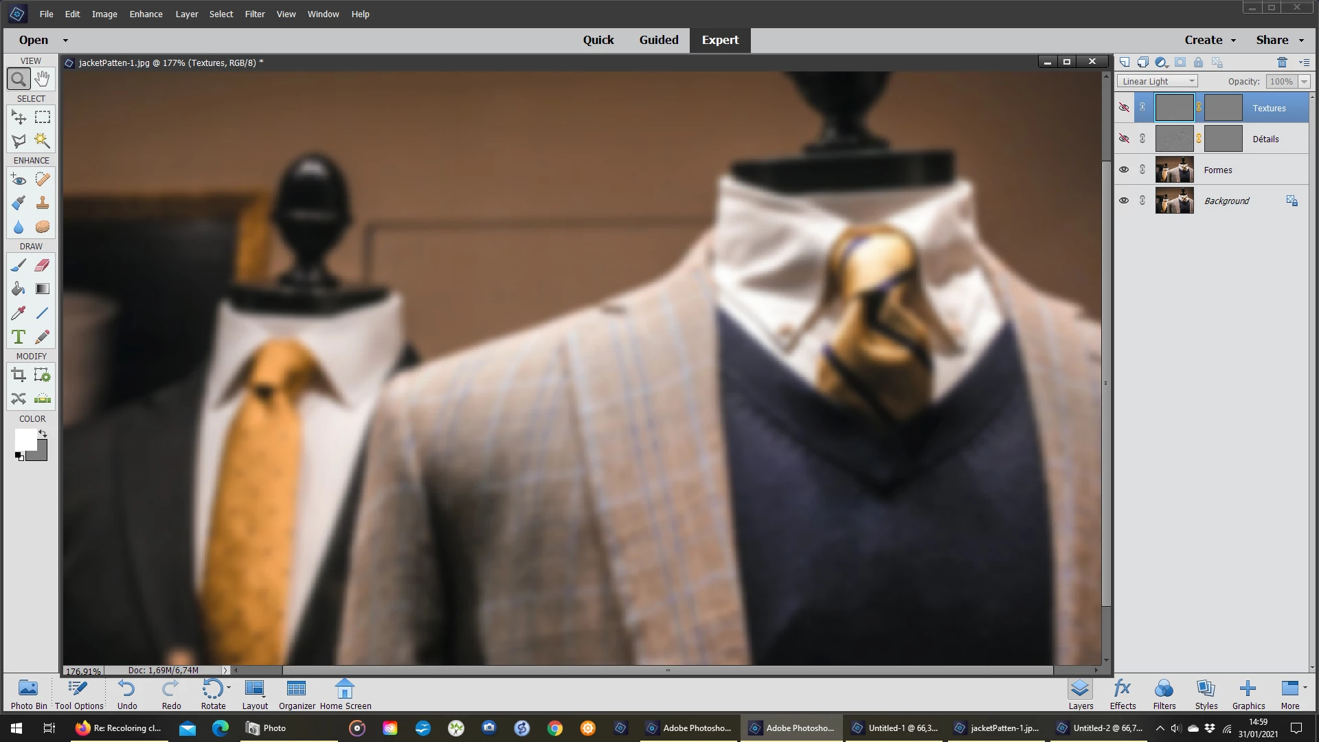Open the Organizer

(297, 693)
